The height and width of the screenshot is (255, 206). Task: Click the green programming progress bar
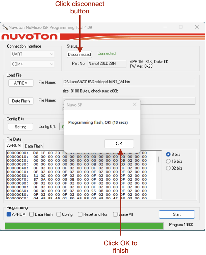[x=84, y=226]
